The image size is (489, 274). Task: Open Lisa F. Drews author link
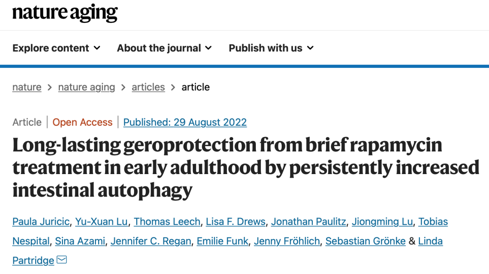pos(235,222)
